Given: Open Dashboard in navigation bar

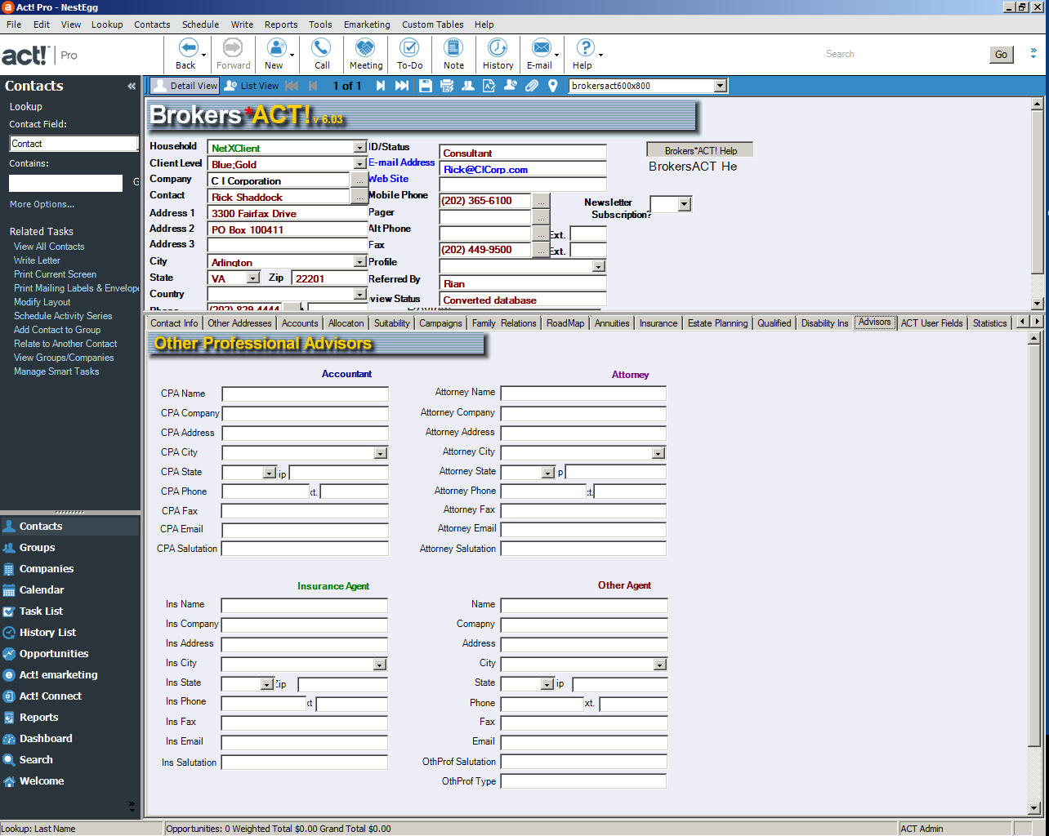Looking at the screenshot, I should [x=46, y=738].
